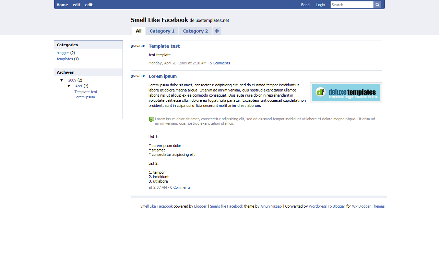Open the deluxe templates banner image
The height and width of the screenshot is (272, 439).
pos(346,92)
